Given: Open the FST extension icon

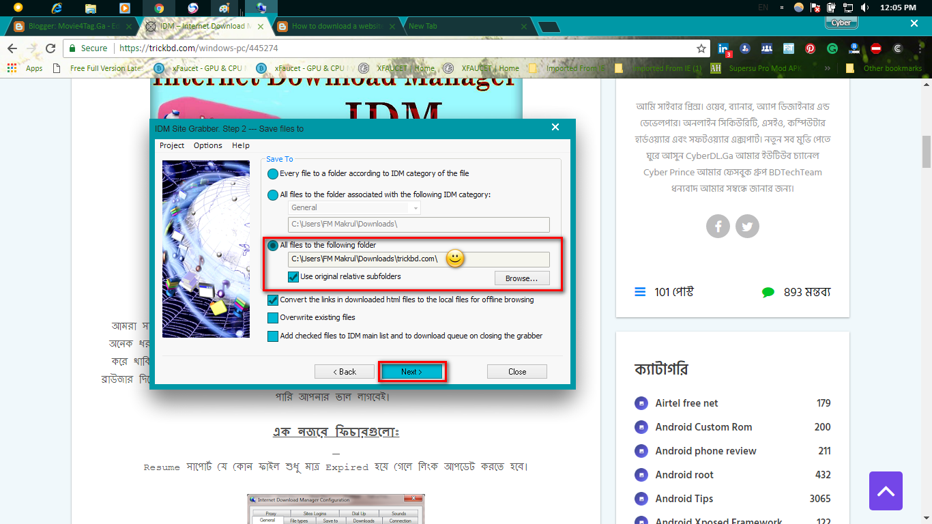Looking at the screenshot, I should click(x=789, y=48).
